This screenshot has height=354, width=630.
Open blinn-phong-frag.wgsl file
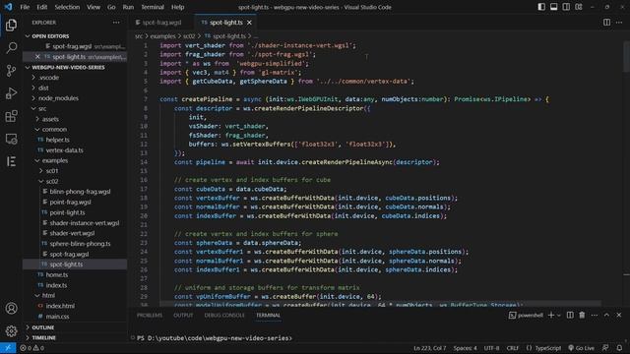pos(80,192)
